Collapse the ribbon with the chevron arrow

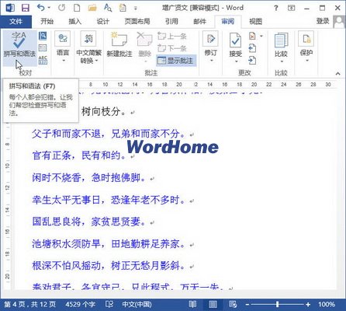(337, 74)
